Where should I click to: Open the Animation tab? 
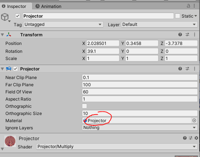[48, 6]
